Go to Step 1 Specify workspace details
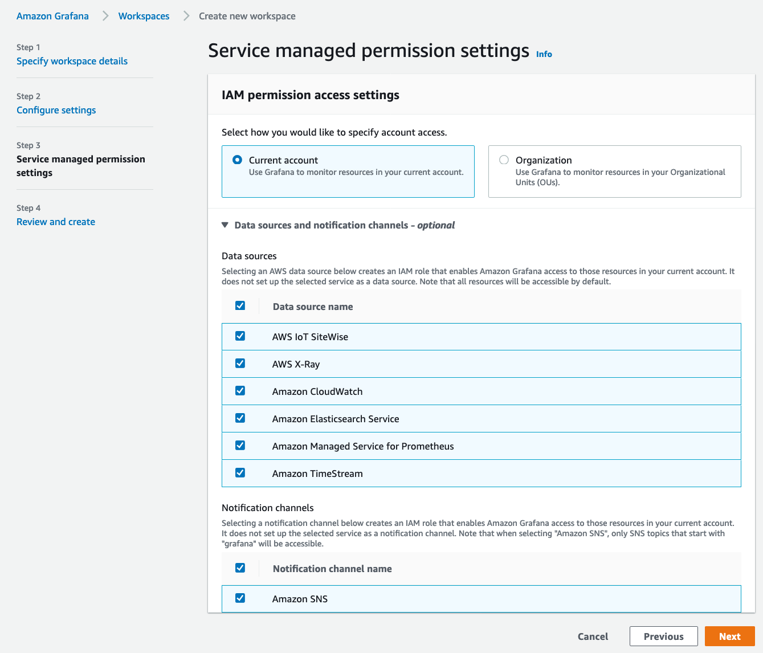The image size is (763, 653). click(72, 61)
